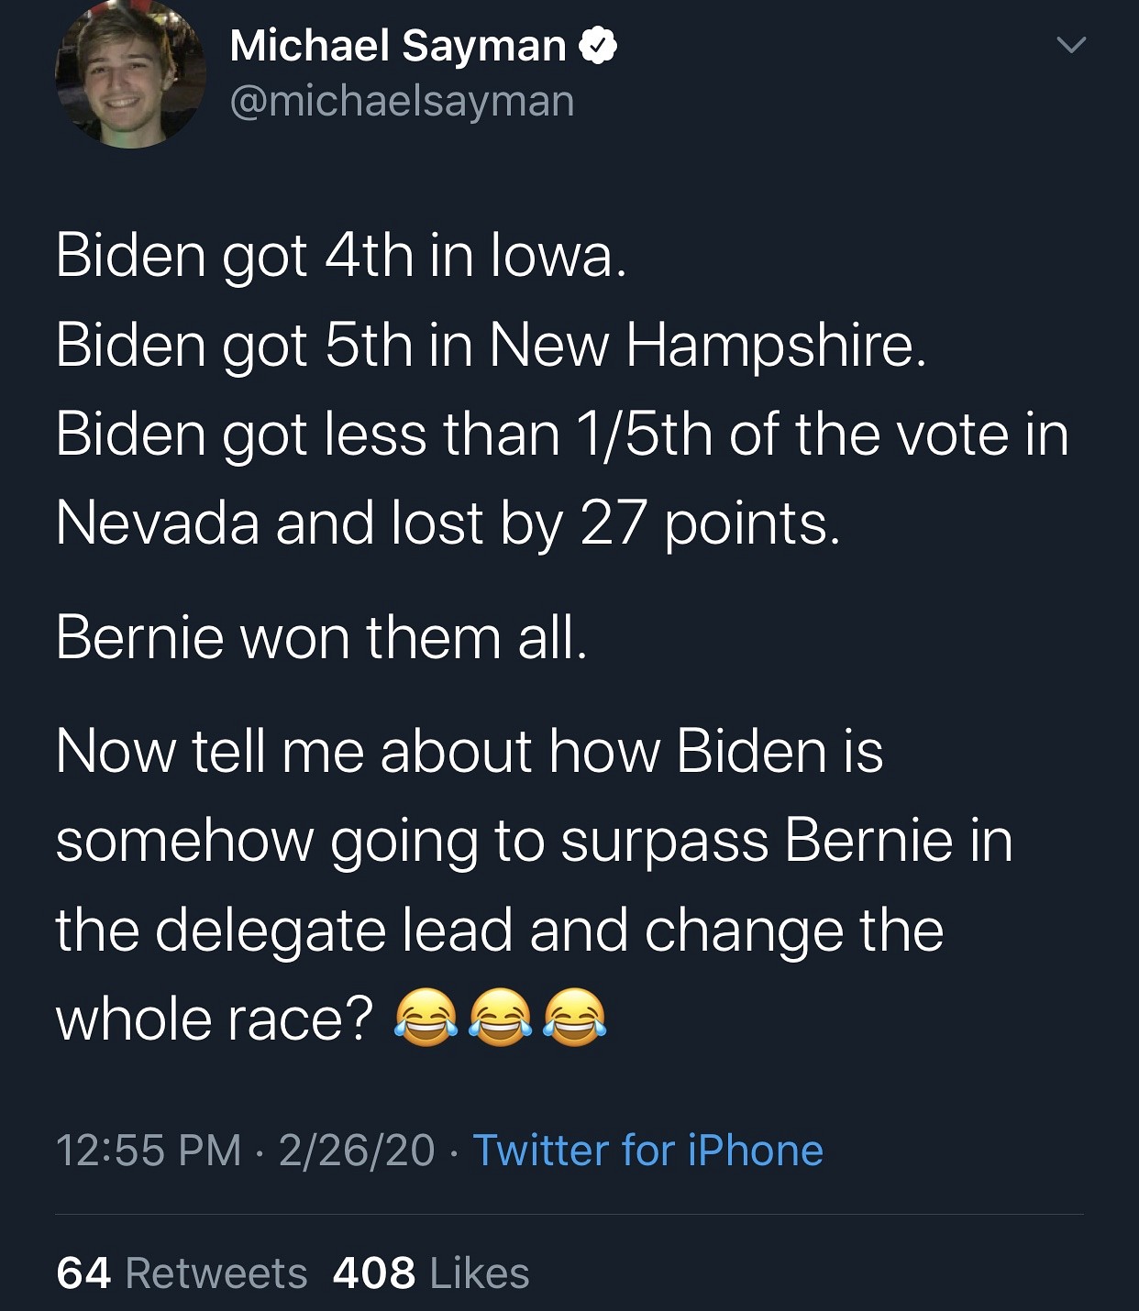Tap Michael Sayman's profile photo

tap(131, 75)
